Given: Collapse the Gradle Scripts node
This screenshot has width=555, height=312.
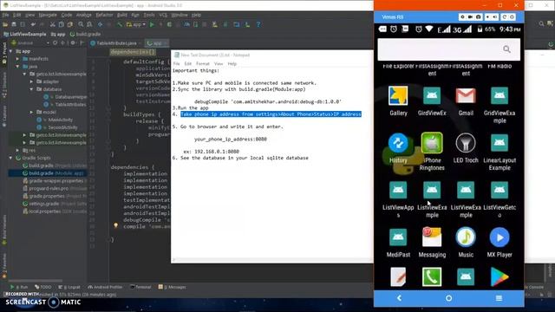Looking at the screenshot, I should pyautogui.click(x=10, y=158).
